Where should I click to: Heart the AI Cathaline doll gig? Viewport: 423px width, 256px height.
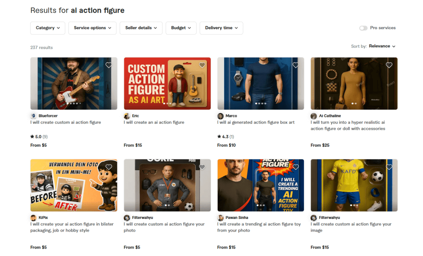[389, 65]
